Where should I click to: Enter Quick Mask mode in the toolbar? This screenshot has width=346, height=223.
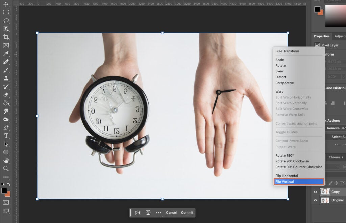(x=6, y=202)
